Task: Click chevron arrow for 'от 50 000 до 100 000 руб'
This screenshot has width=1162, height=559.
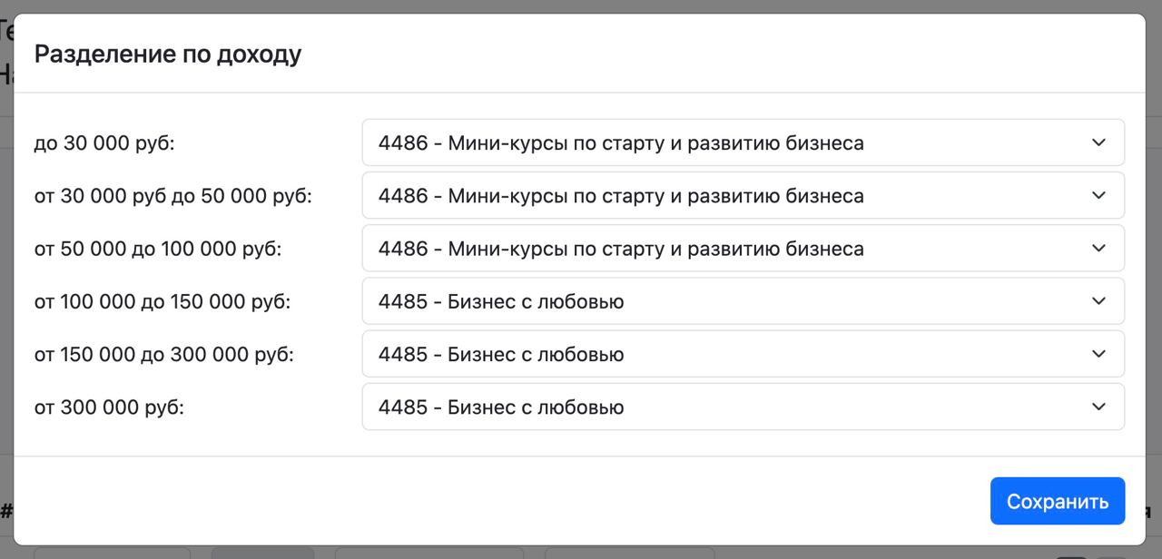Action: pyautogui.click(x=1098, y=248)
